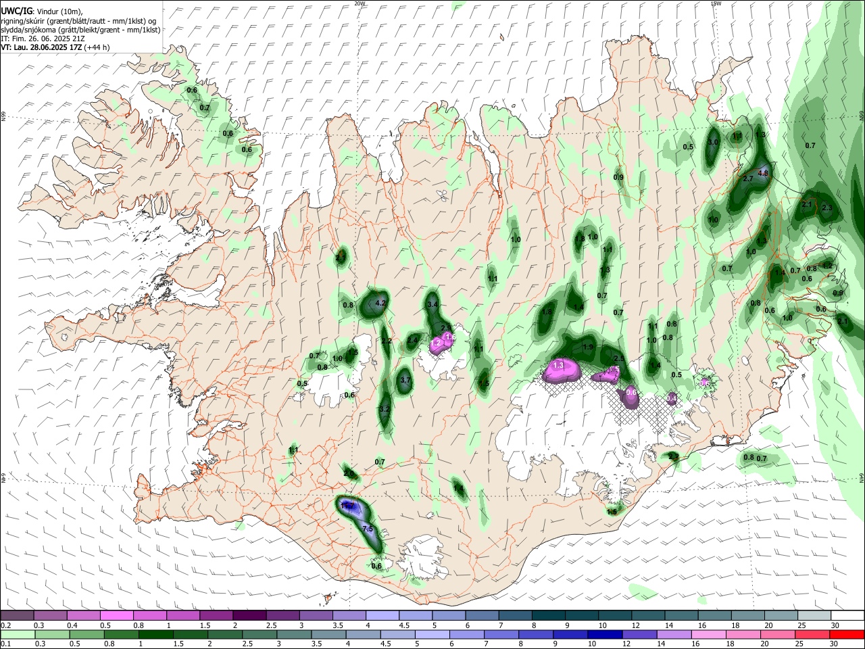The height and width of the screenshot is (649, 865).
Task: Click the '2.2' precipitation value on the map
Action: 387,341
